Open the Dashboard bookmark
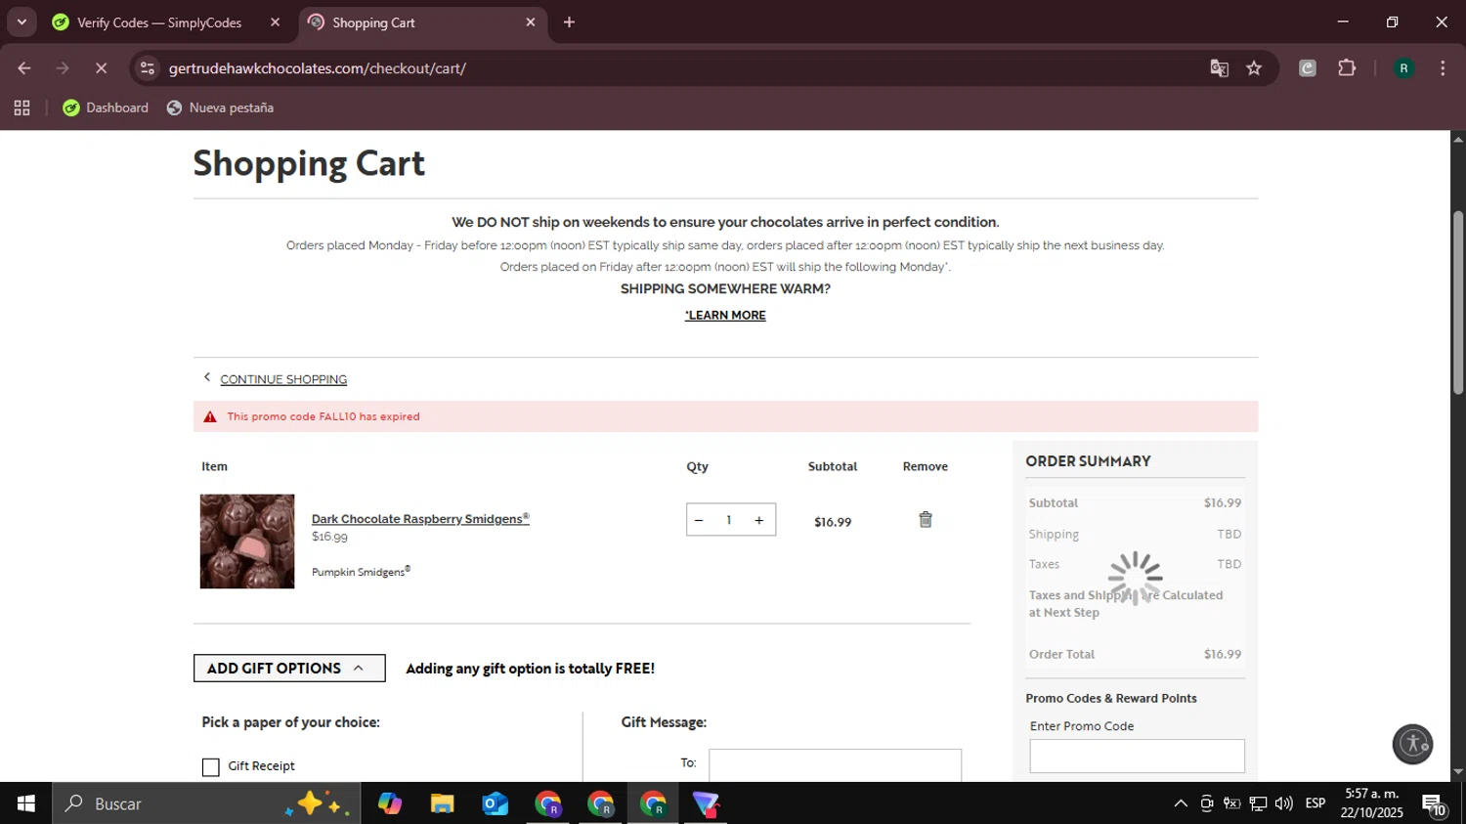 106,108
